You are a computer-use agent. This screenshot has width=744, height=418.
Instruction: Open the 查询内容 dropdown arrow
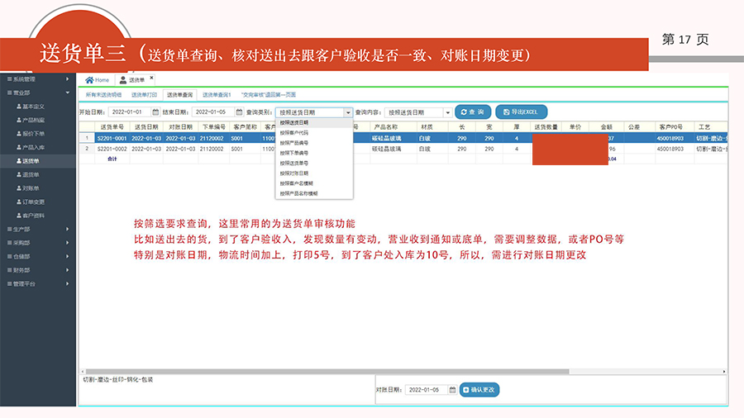tap(447, 113)
